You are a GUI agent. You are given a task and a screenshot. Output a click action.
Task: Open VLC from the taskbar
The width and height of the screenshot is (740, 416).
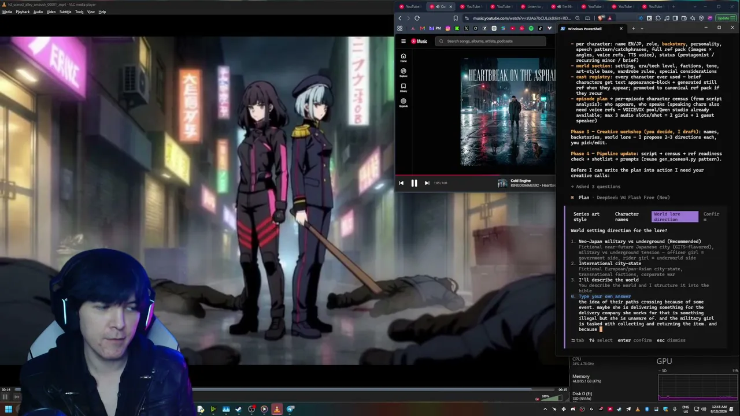[277, 410]
